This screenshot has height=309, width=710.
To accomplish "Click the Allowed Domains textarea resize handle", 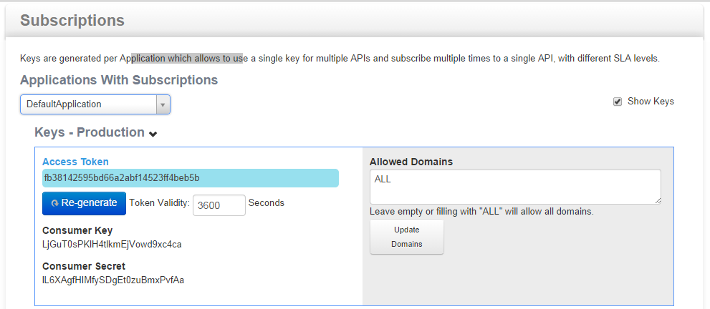I will (x=657, y=200).
